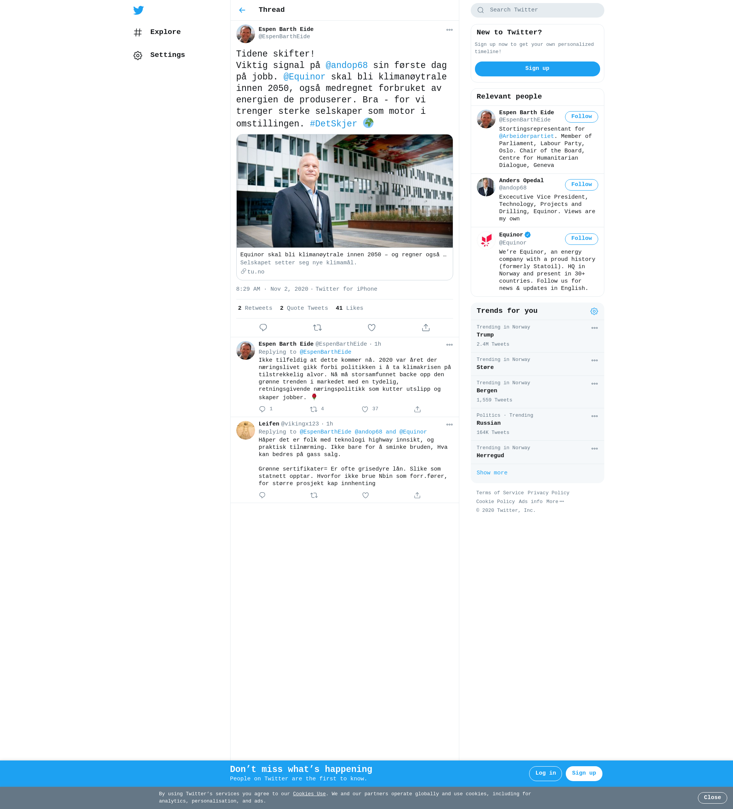The width and height of the screenshot is (733, 809).
Task: Open the Herregud trending topic
Action: point(537,452)
